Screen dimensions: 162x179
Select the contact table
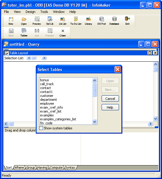[66, 88]
